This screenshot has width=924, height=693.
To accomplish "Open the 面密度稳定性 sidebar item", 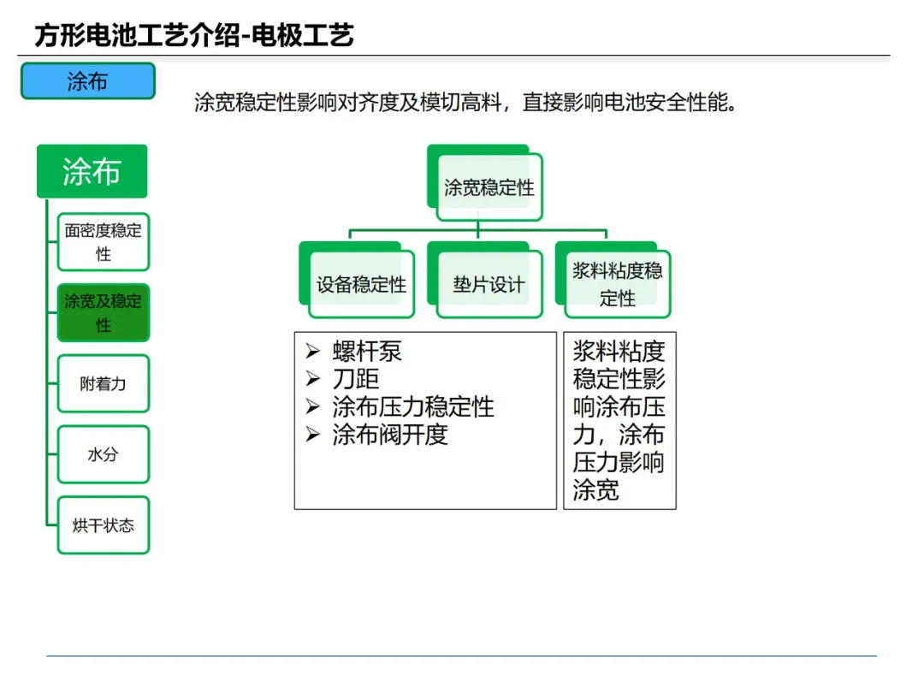I will pos(104,242).
